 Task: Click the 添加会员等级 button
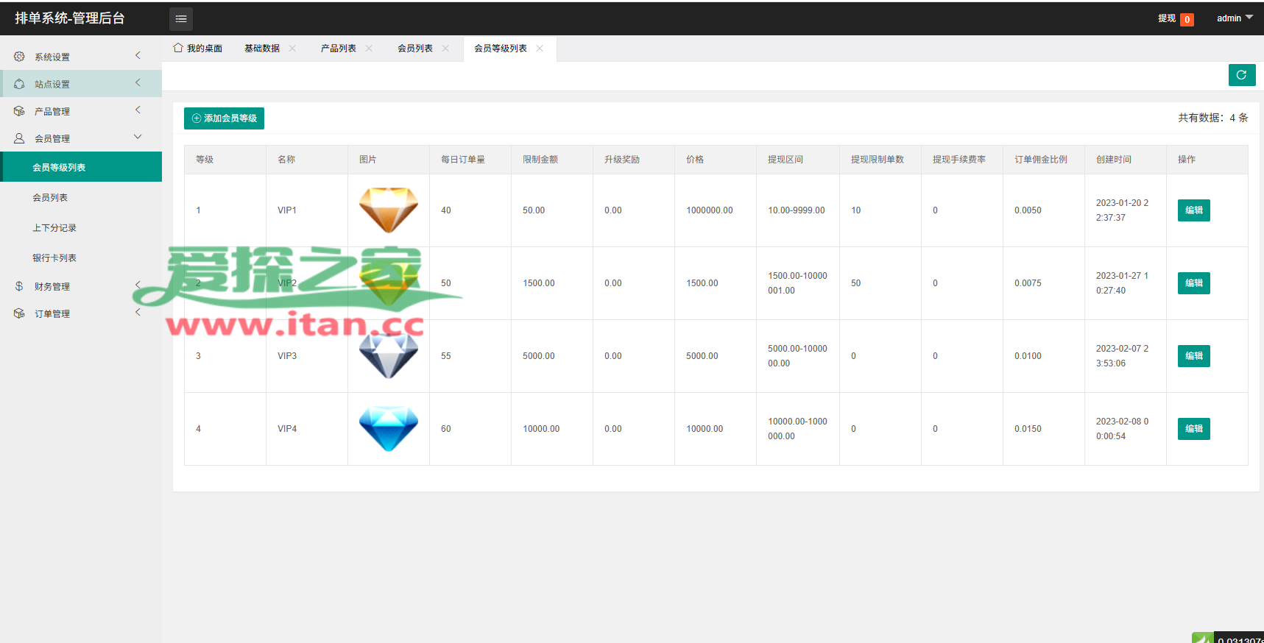(224, 118)
